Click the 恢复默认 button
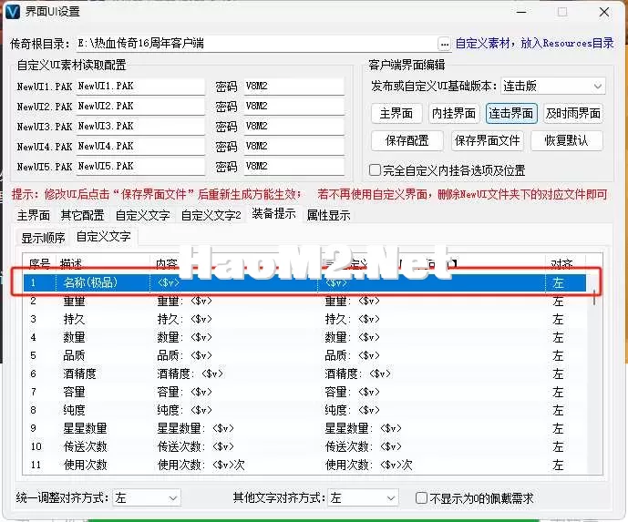 pyautogui.click(x=566, y=140)
